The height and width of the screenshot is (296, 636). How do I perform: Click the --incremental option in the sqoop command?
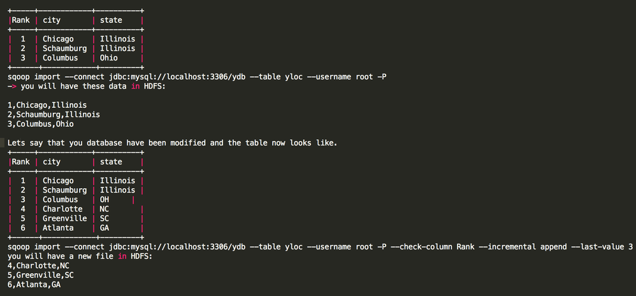(x=514, y=246)
